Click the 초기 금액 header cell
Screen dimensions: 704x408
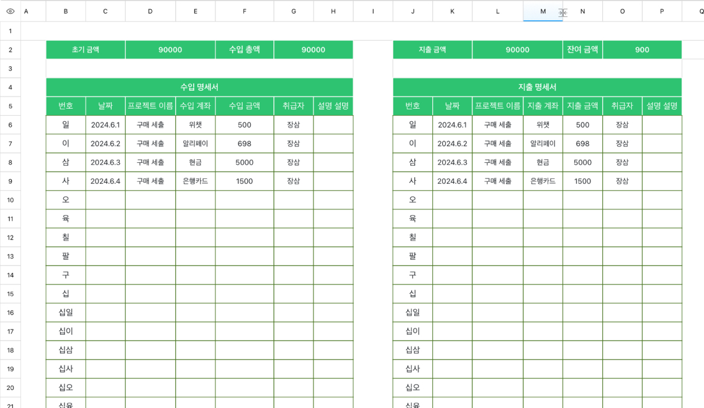coord(86,50)
